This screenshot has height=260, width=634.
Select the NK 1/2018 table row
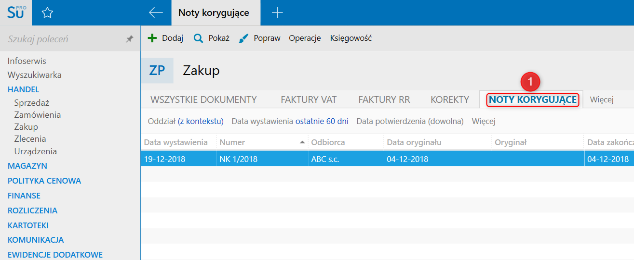click(238, 159)
